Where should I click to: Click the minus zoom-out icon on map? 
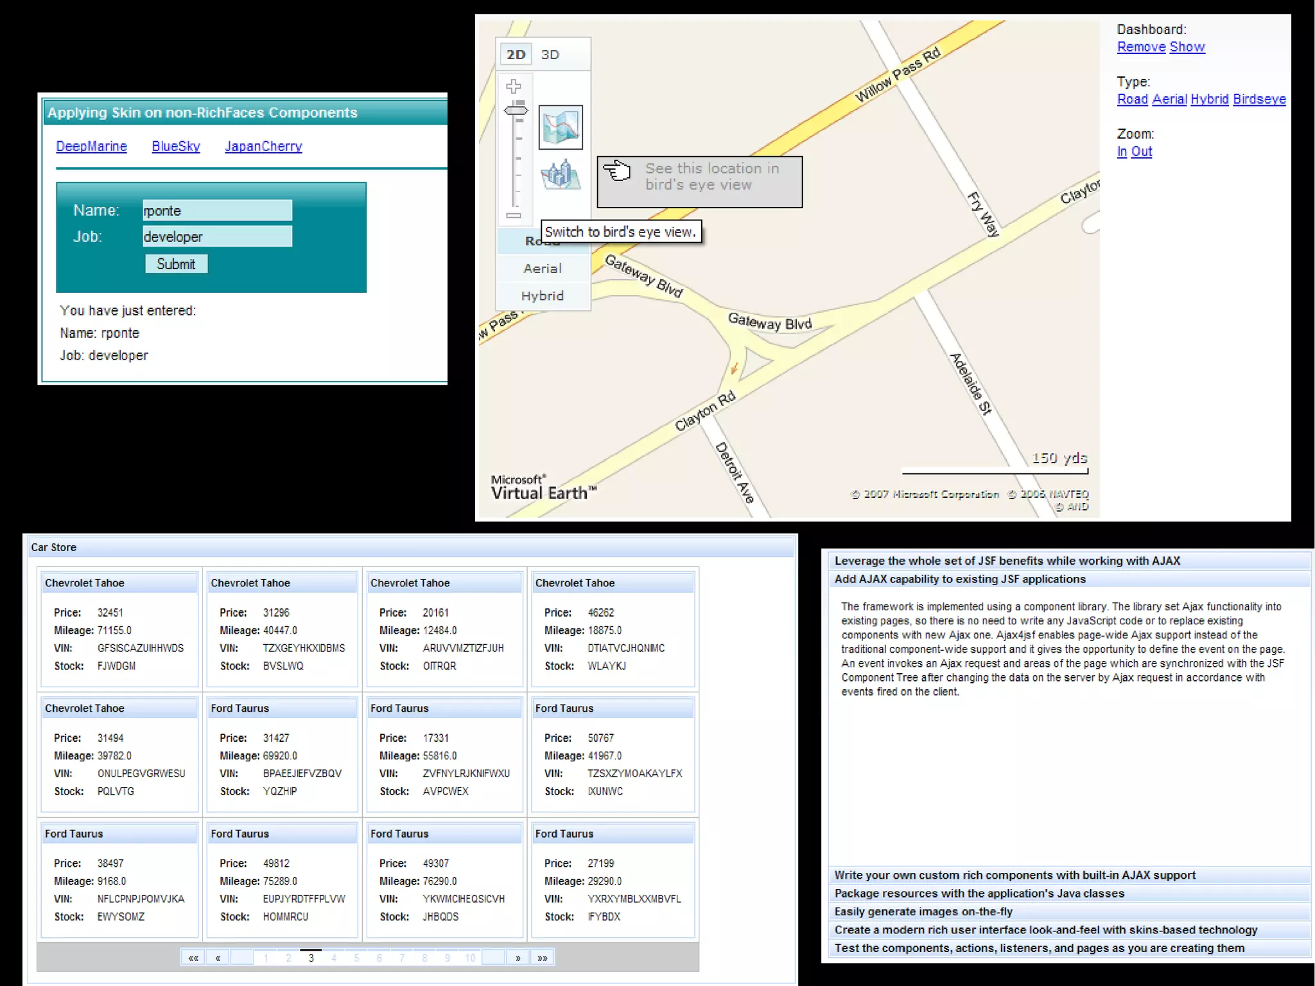tap(513, 216)
